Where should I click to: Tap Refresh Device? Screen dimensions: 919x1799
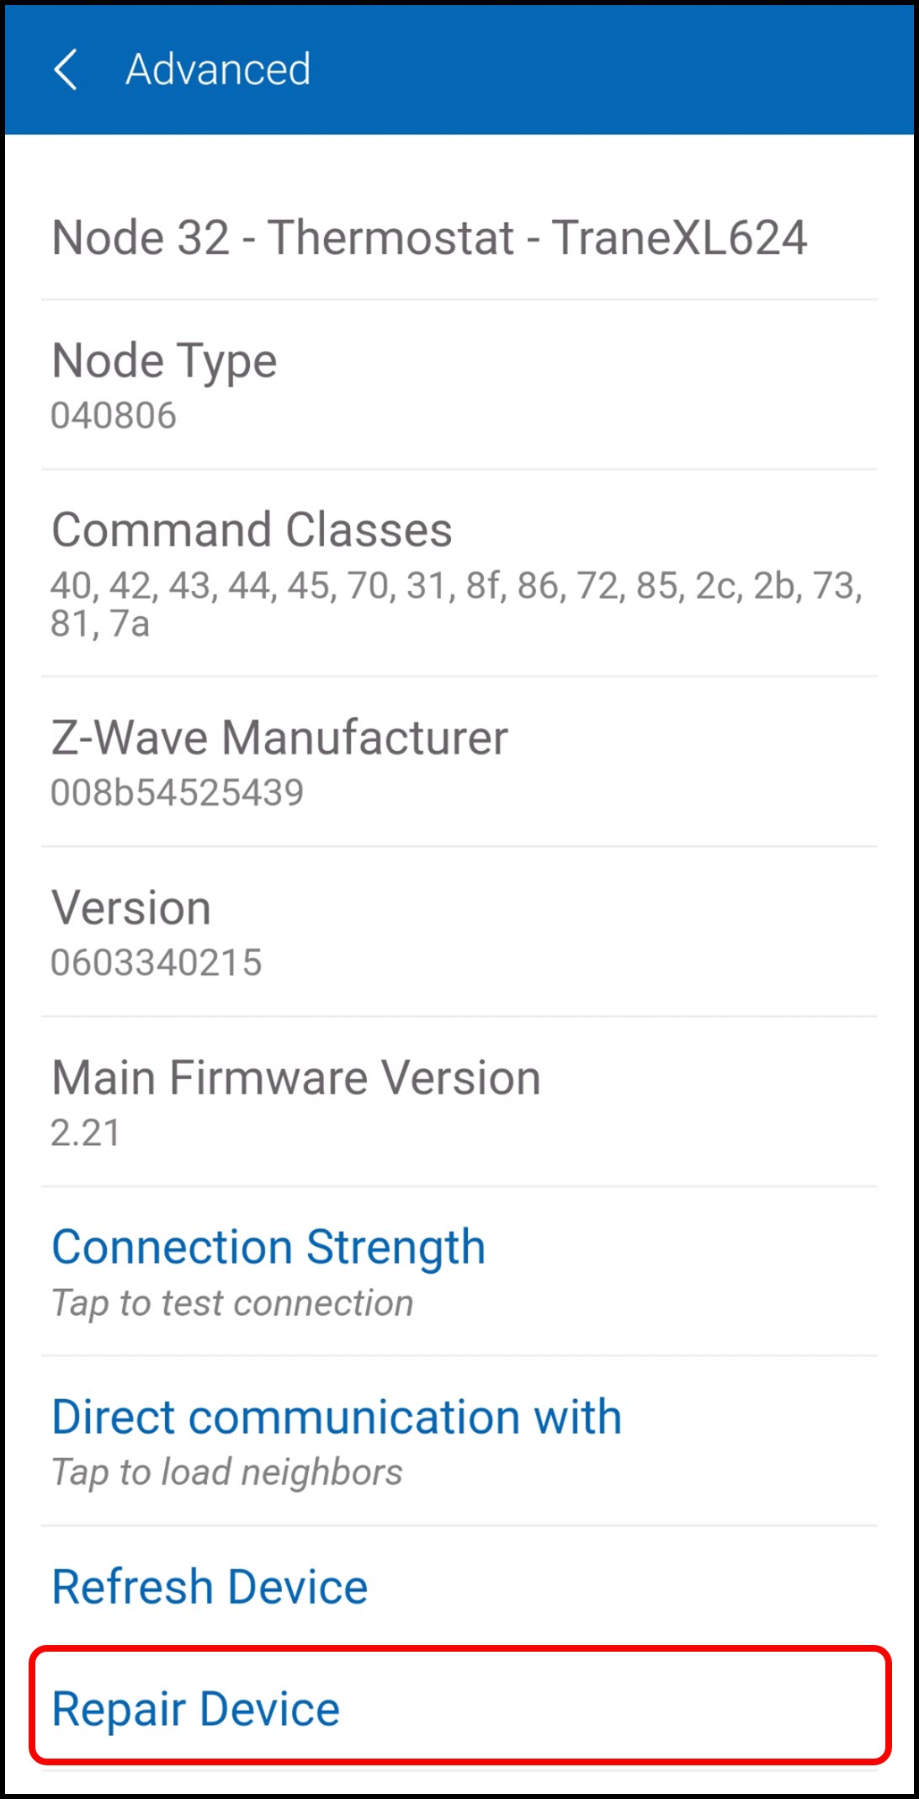pyautogui.click(x=459, y=1586)
